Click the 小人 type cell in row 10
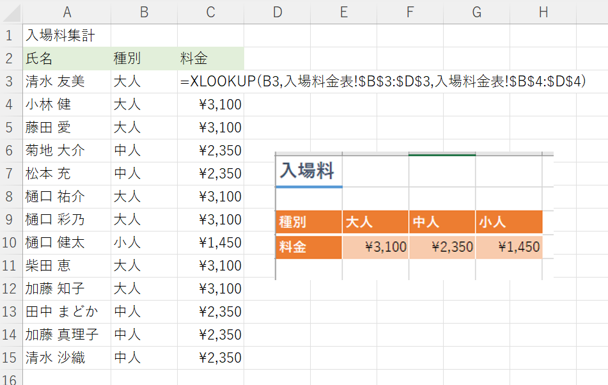Screen dimensions: 608x385 (144, 243)
